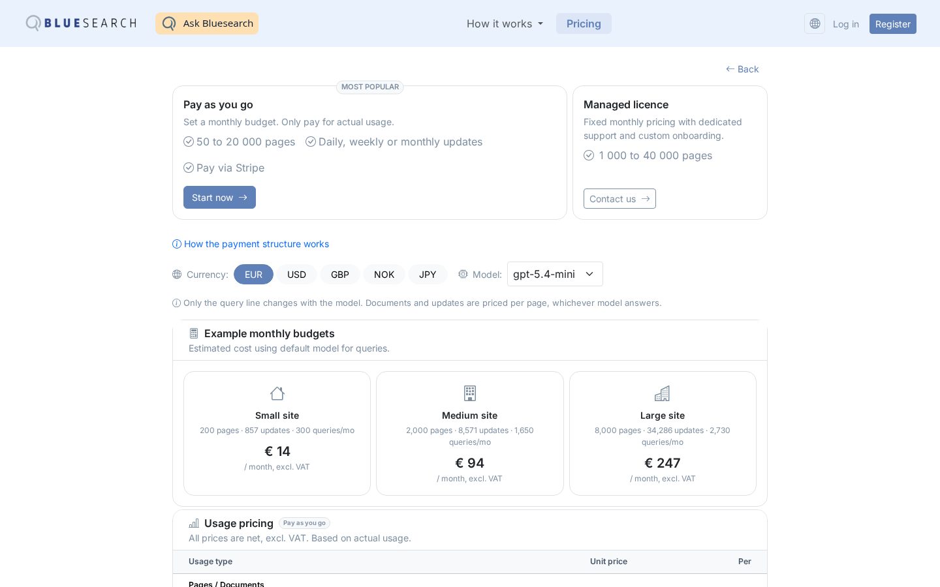940x587 pixels.
Task: Click the 'Pay as you go' badge near Usage pricing
Action: [x=304, y=523]
